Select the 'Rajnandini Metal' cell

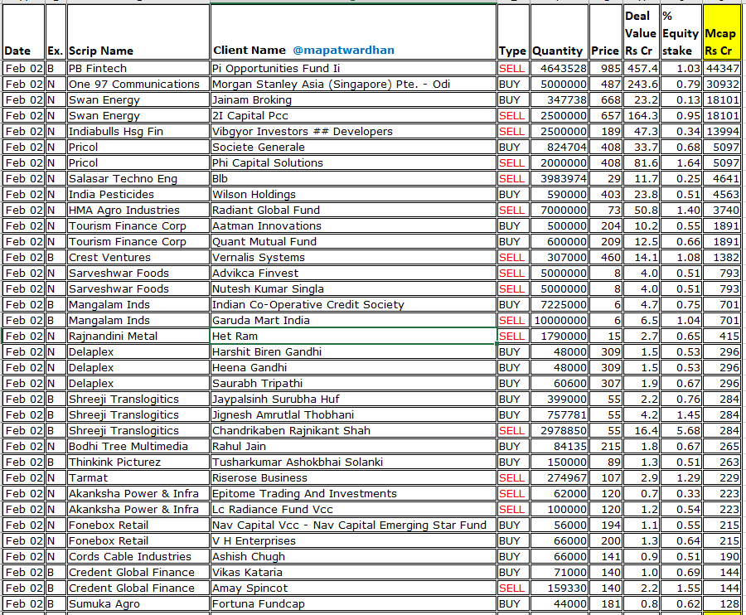(x=138, y=336)
